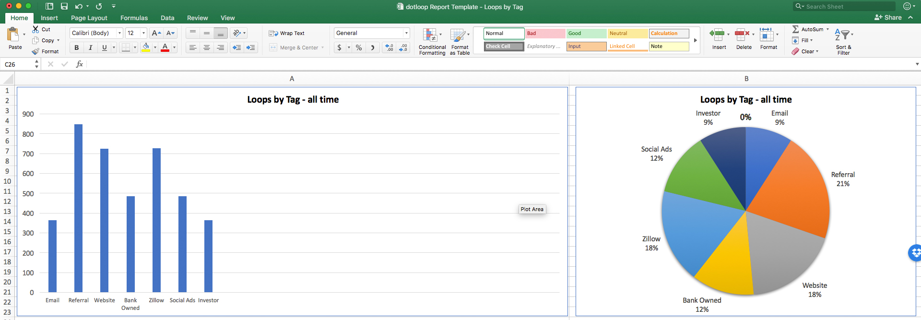Click the Borders icon

126,47
